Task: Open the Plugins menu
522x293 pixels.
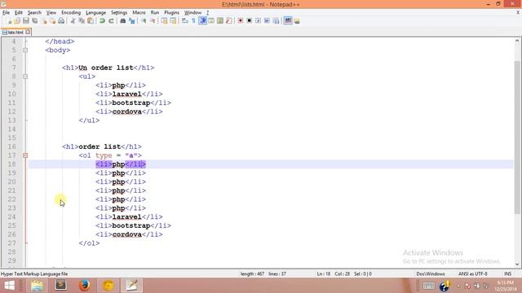Action: point(171,13)
